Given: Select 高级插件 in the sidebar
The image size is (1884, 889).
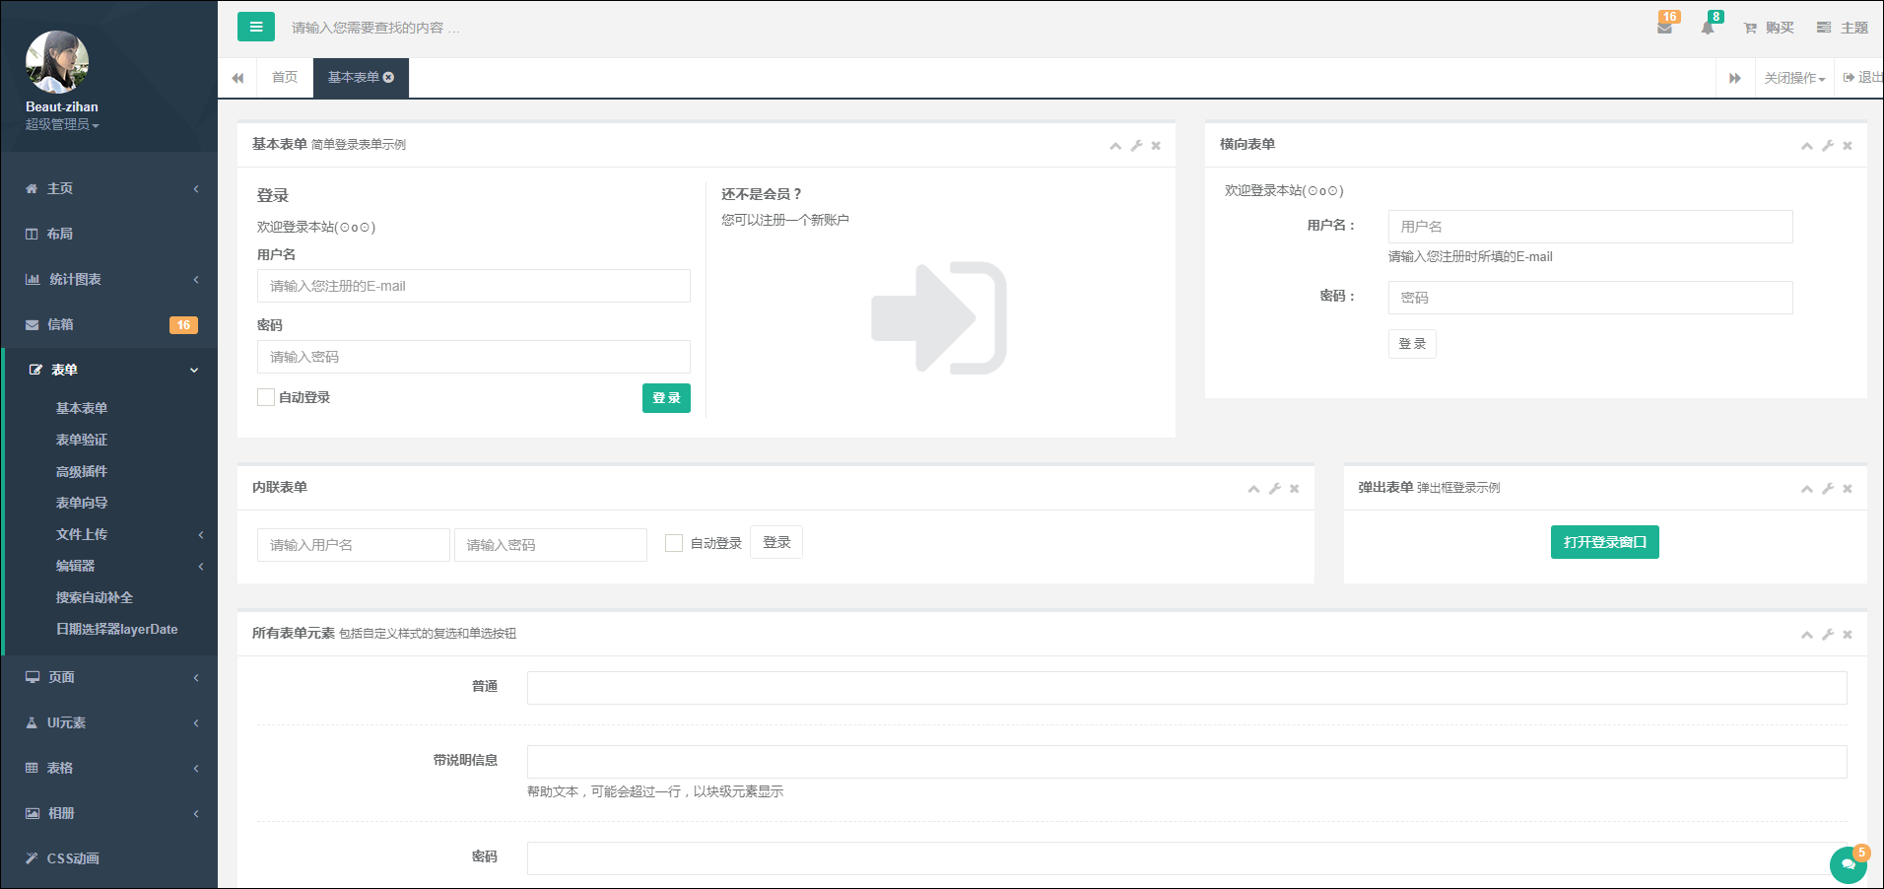Looking at the screenshot, I should pyautogui.click(x=82, y=471).
